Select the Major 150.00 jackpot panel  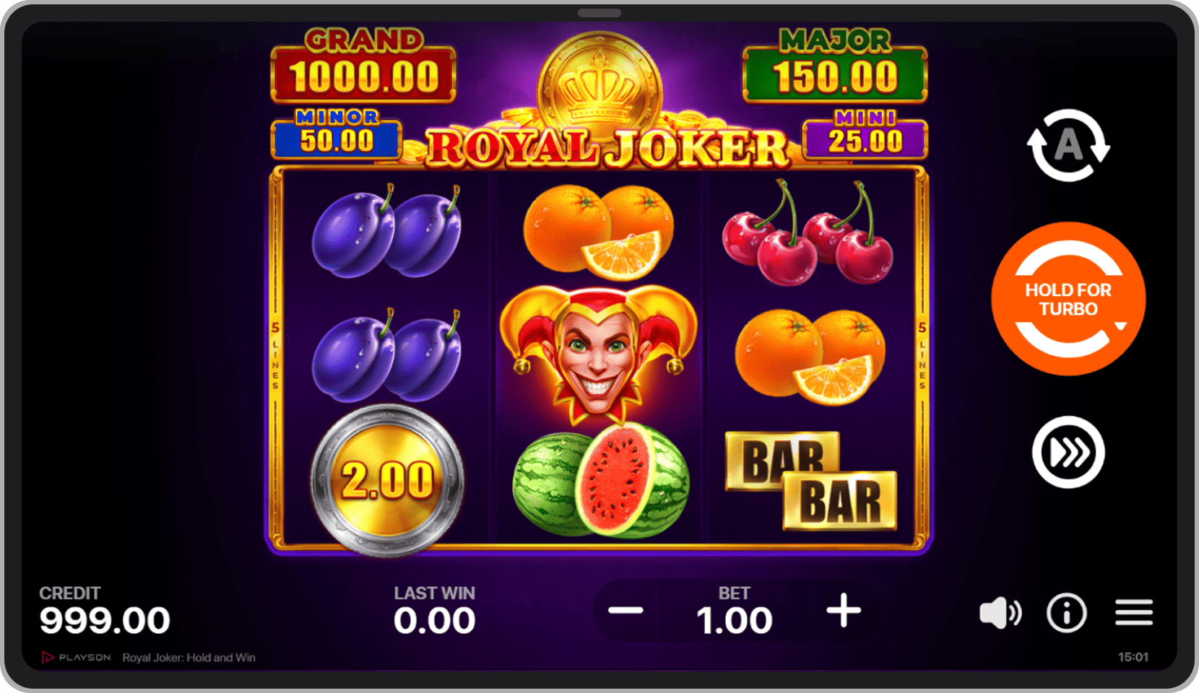pyautogui.click(x=835, y=66)
